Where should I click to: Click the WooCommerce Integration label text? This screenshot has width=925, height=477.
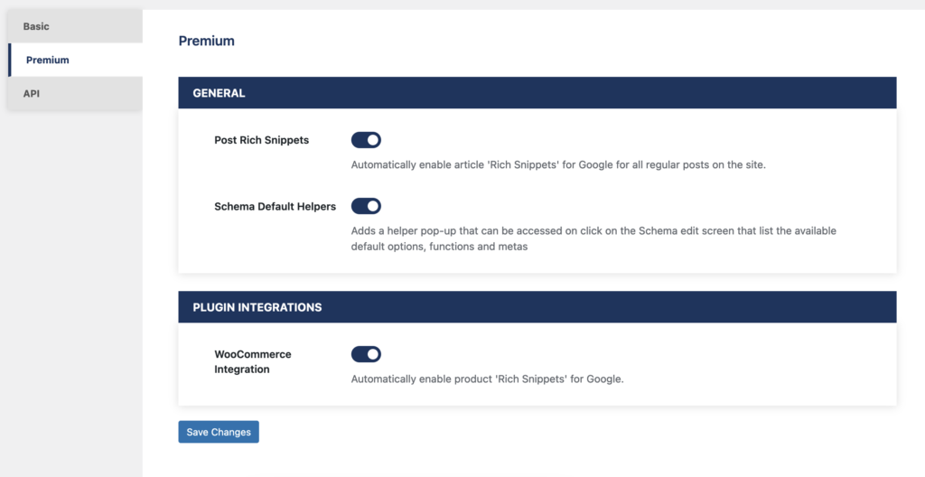(x=253, y=361)
